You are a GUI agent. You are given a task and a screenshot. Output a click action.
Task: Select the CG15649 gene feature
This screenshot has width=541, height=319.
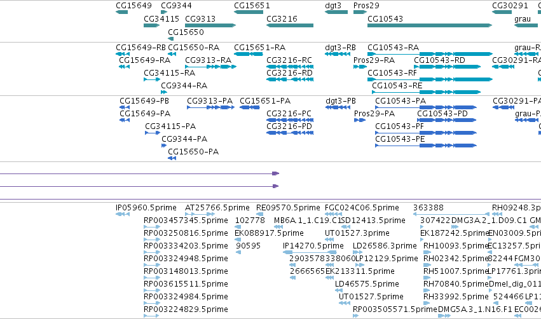(x=122, y=12)
